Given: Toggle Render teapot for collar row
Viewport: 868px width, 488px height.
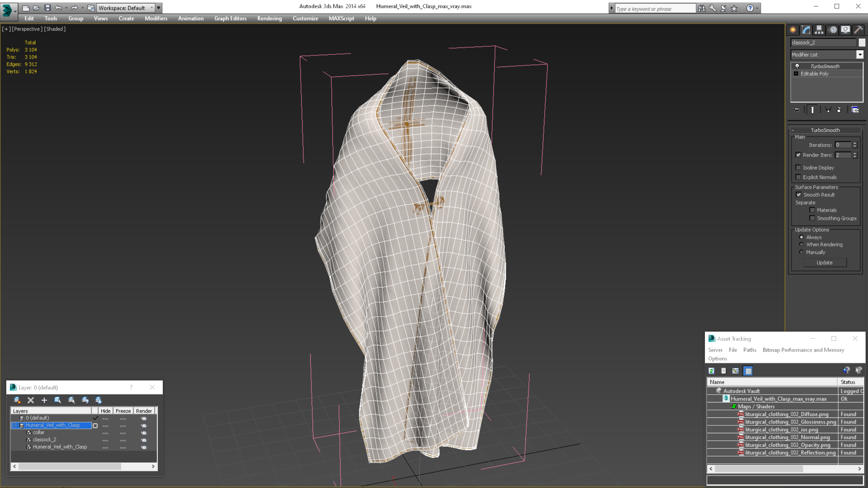Looking at the screenshot, I should click(144, 433).
